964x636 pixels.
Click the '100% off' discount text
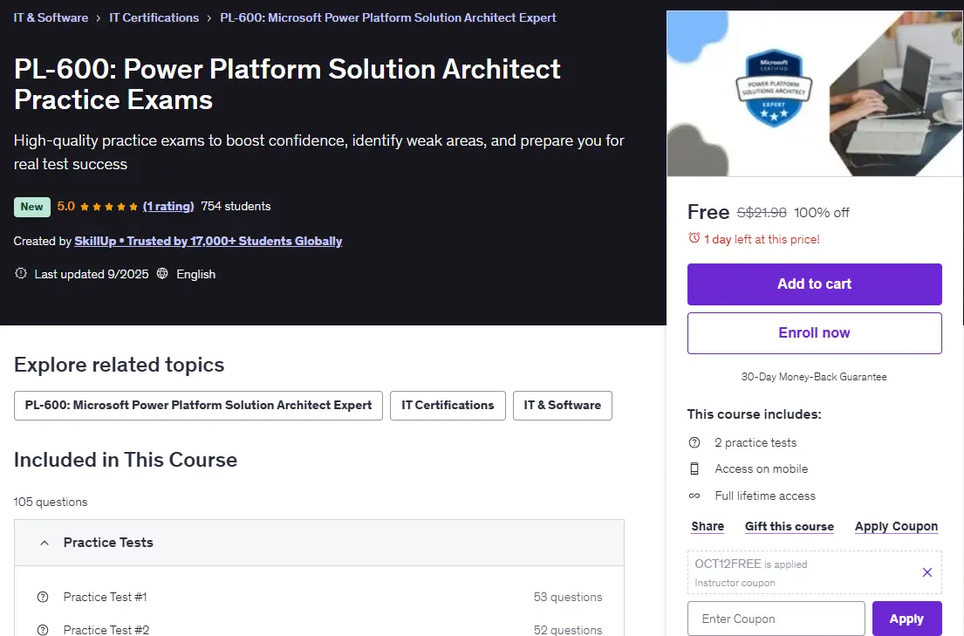click(x=822, y=213)
